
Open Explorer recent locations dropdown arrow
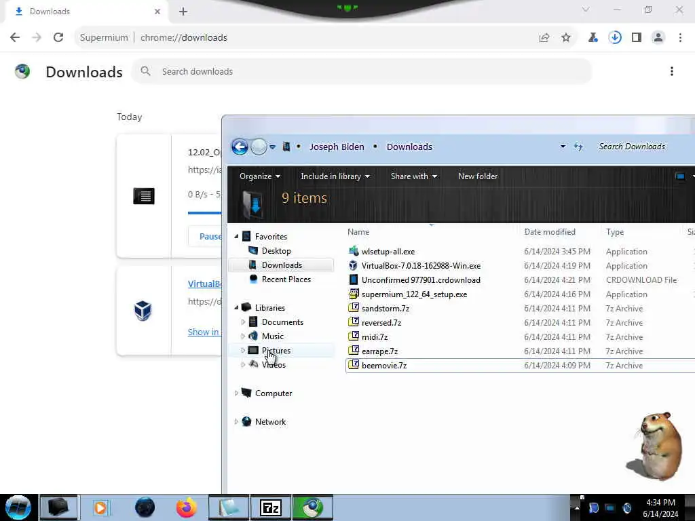(x=273, y=147)
